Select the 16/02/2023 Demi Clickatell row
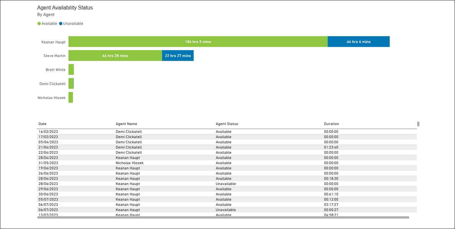The image size is (455, 229). tap(129, 132)
